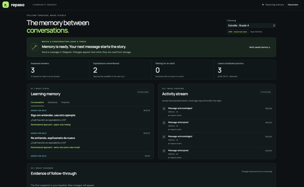The image size is (304, 187).
Task: Click the green Observing memory status dot
Action: tap(263, 5)
